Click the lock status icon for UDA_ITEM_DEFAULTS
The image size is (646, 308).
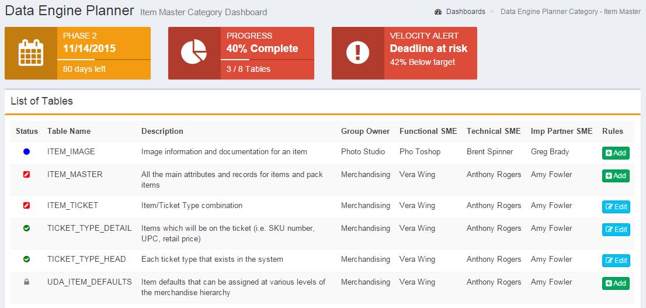tap(27, 282)
